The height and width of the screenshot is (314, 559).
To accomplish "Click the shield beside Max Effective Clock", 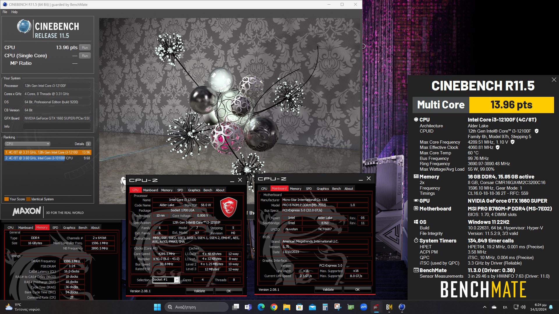I will (498, 147).
